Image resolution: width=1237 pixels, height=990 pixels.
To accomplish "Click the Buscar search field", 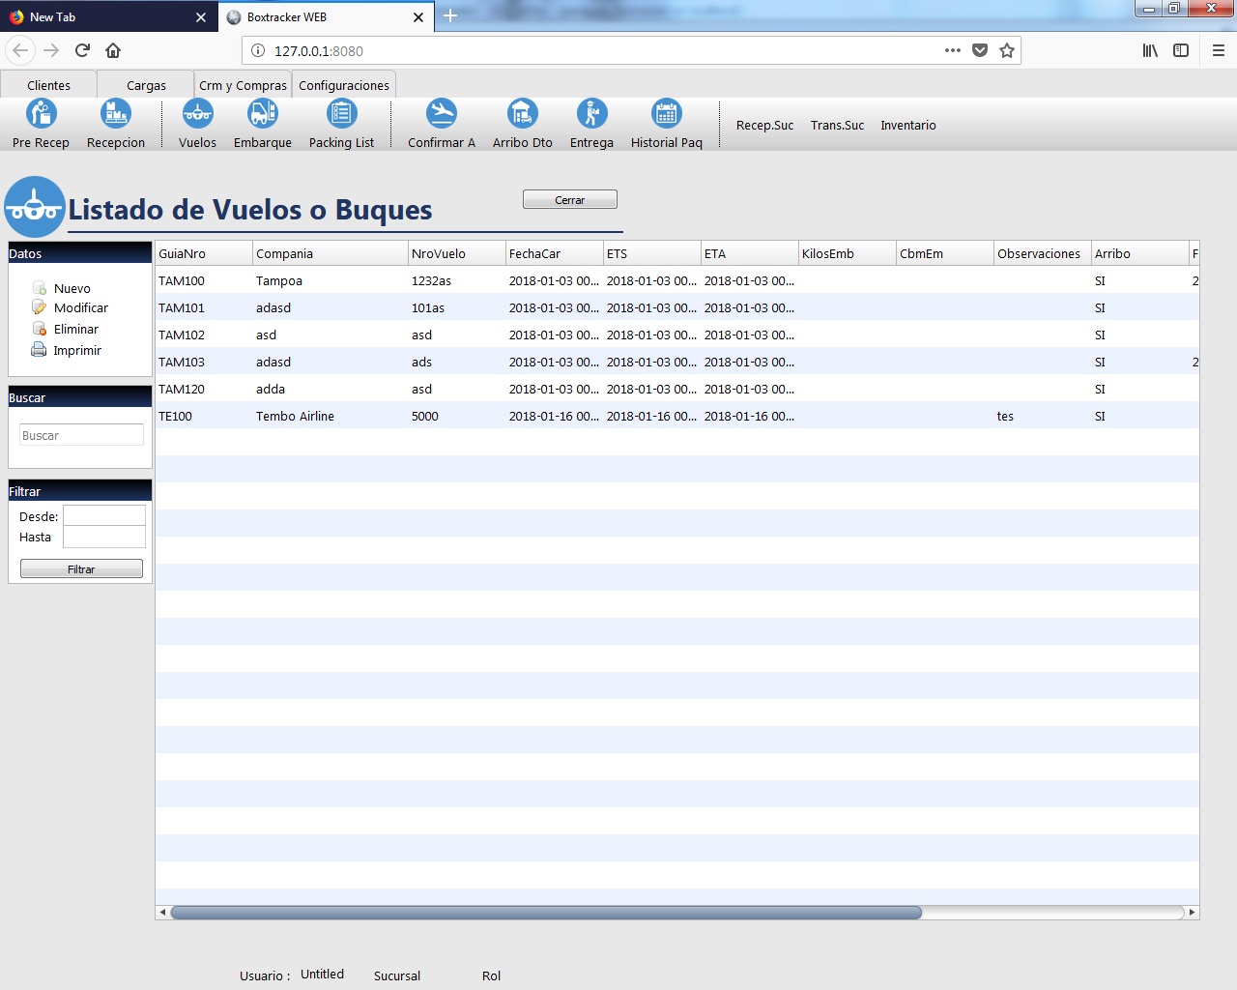I will click(81, 435).
